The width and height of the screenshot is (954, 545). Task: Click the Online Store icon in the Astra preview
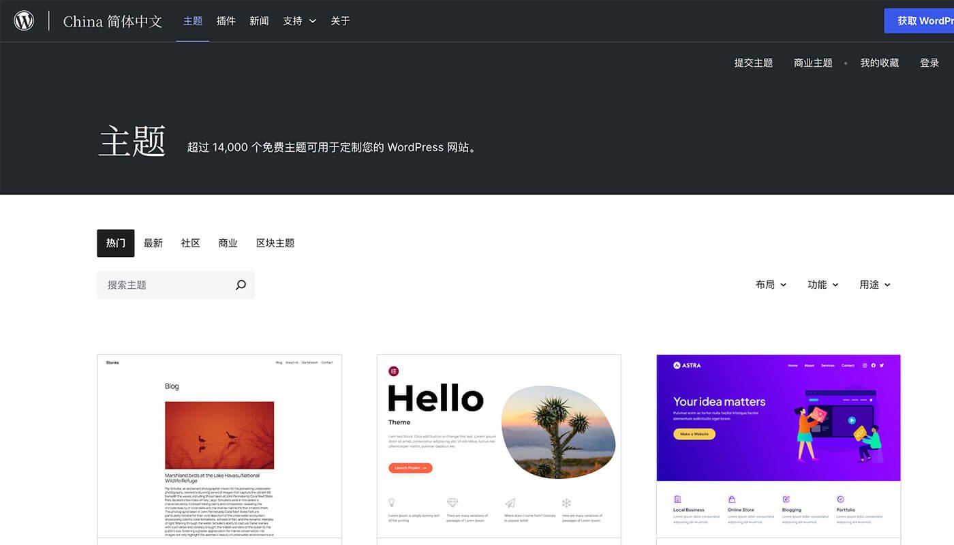pyautogui.click(x=730, y=500)
